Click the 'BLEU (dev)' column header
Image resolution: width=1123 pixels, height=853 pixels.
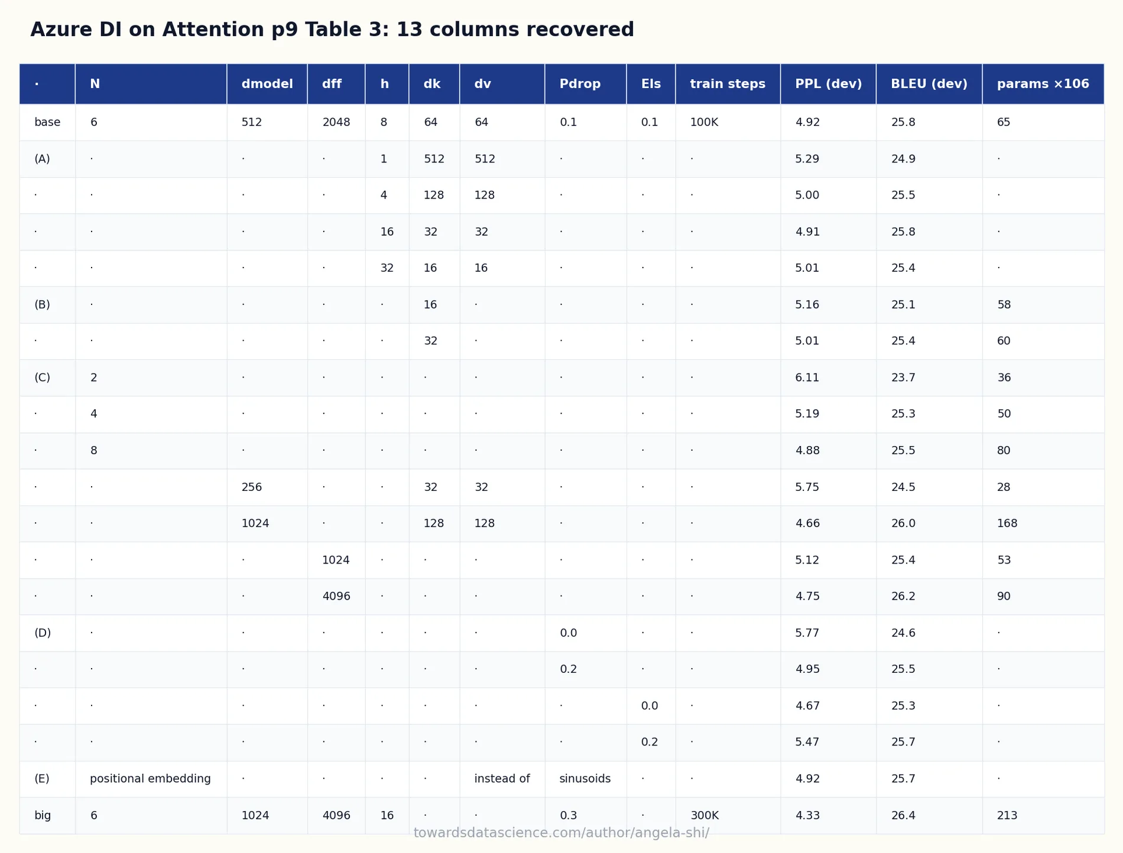929,84
